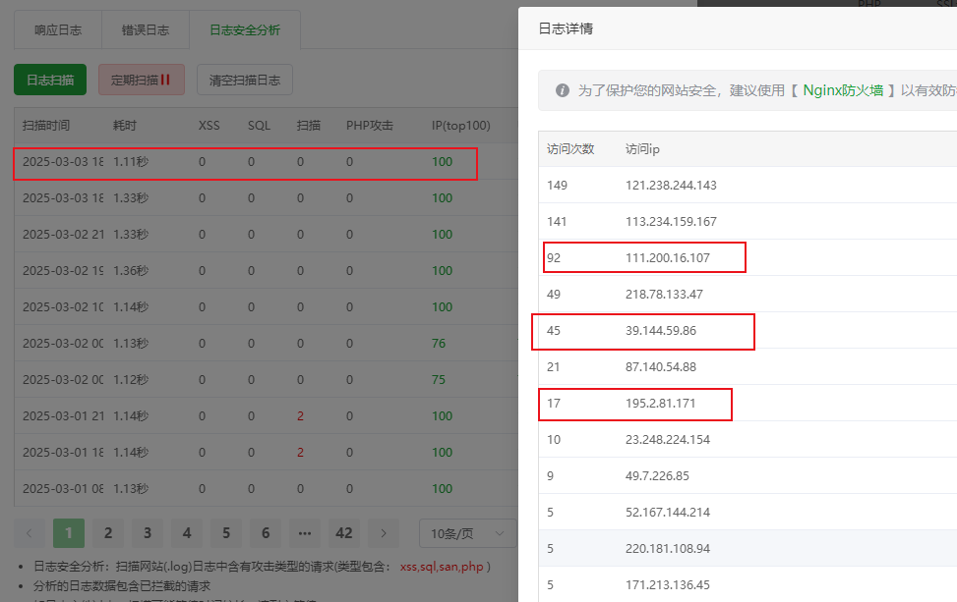Click visit count 141
Image resolution: width=957 pixels, height=602 pixels.
point(557,221)
